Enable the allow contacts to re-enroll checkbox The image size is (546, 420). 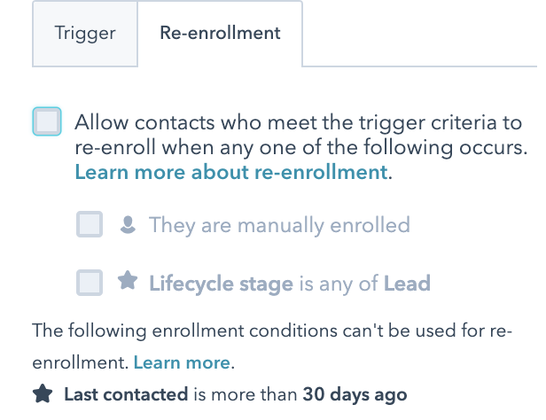click(x=47, y=121)
